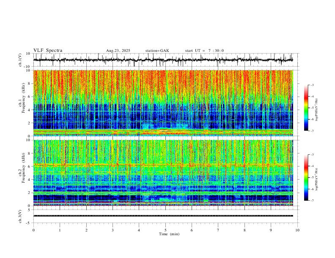Screen dimensions: 335x258
Task: Click the "-3" tick on ch.1 colorbar
Action: pyautogui.click(x=312, y=85)
